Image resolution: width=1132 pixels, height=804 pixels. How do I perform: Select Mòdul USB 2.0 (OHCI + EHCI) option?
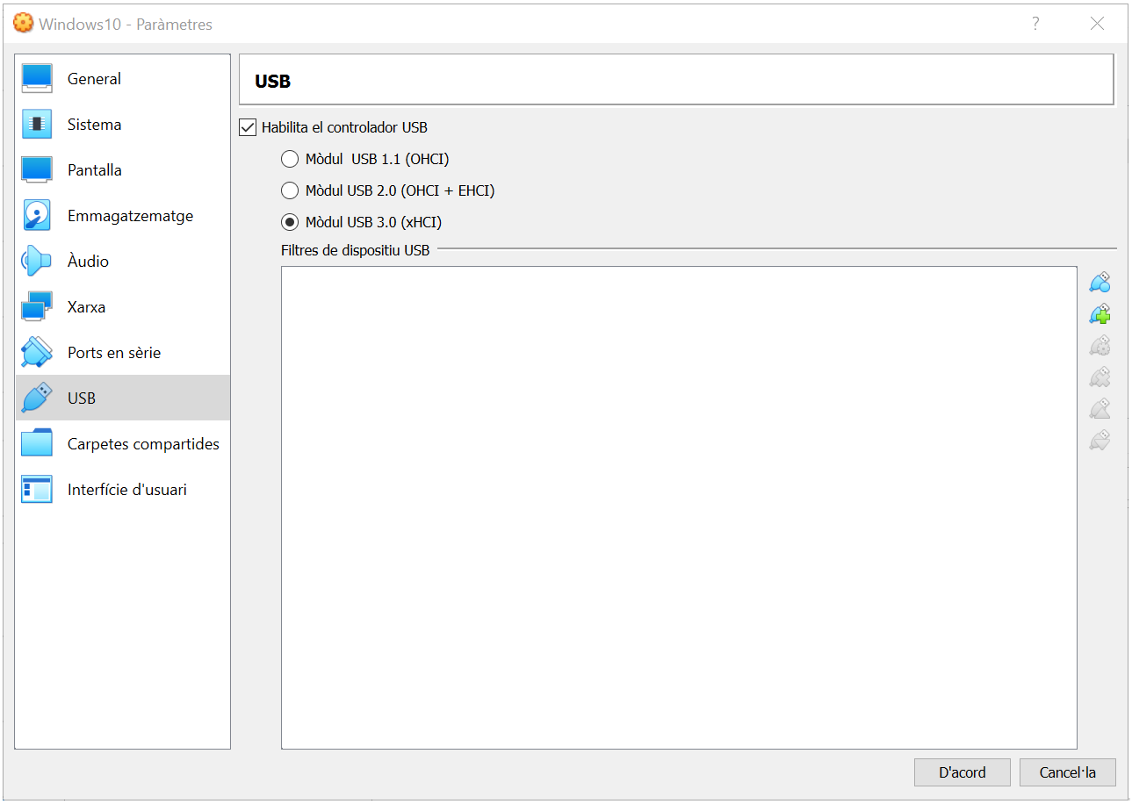click(290, 190)
